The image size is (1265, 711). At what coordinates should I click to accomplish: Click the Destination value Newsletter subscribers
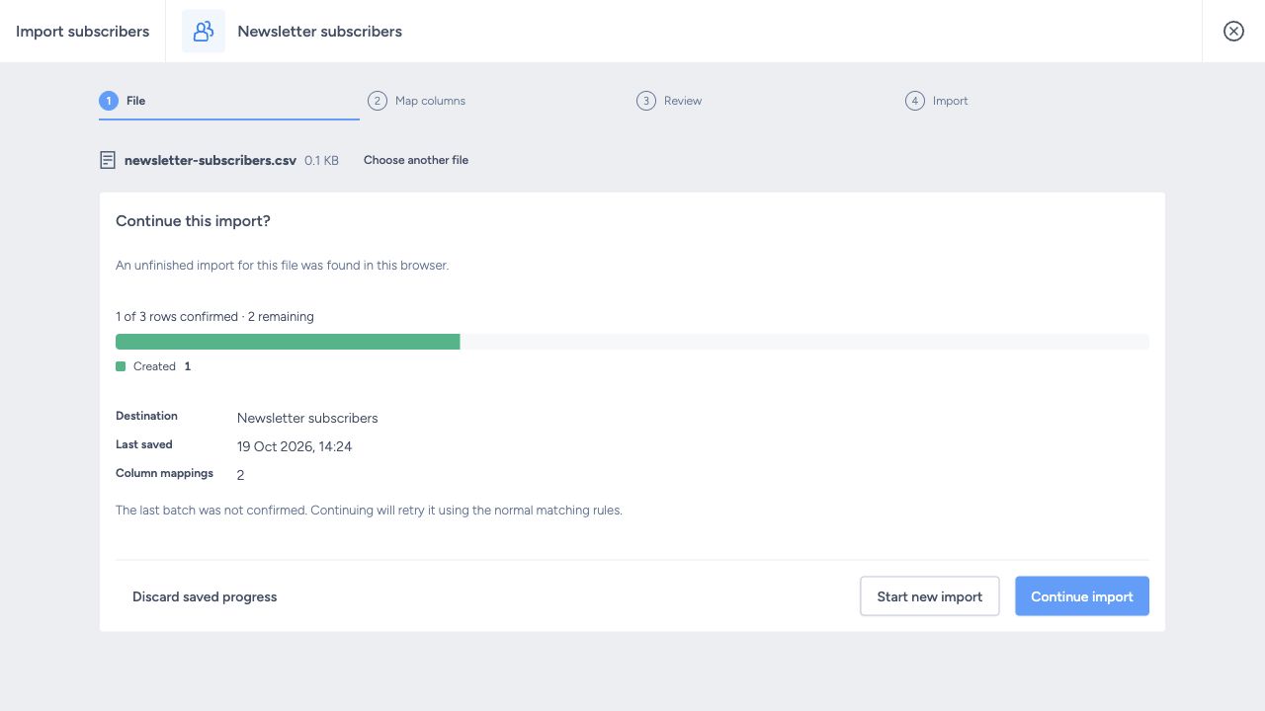coord(307,418)
